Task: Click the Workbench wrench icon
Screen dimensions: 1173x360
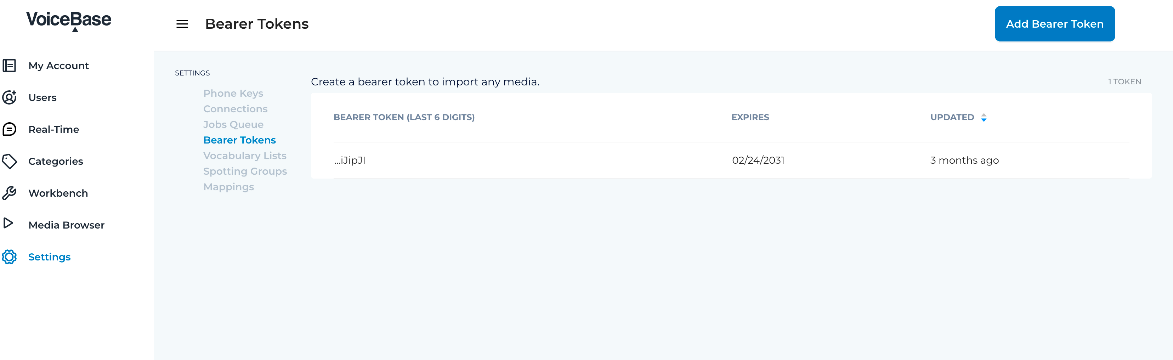Action: click(x=9, y=193)
